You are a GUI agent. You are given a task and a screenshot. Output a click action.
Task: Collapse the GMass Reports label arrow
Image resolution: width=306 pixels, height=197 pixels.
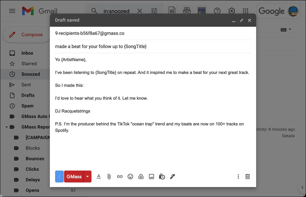[x=6, y=127]
